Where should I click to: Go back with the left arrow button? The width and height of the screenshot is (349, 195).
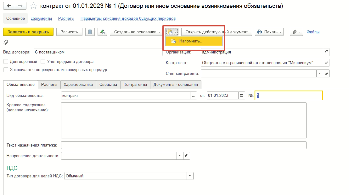point(9,6)
